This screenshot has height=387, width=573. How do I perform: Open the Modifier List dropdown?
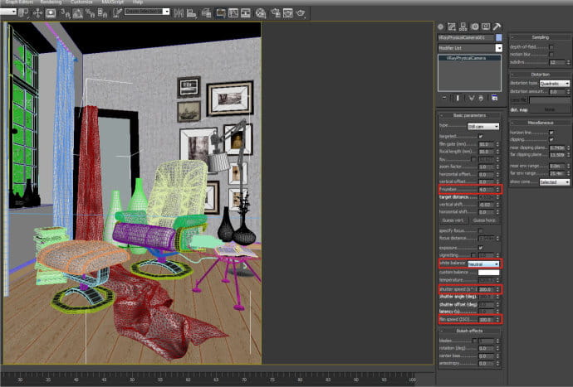(470, 48)
